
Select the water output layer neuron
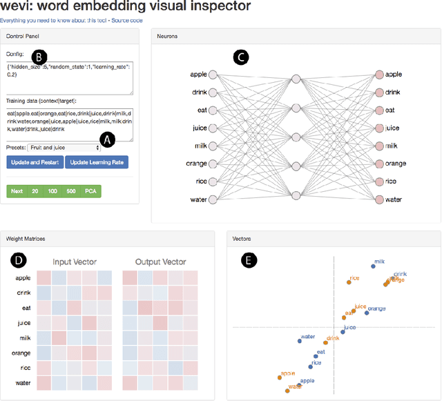[x=378, y=199]
